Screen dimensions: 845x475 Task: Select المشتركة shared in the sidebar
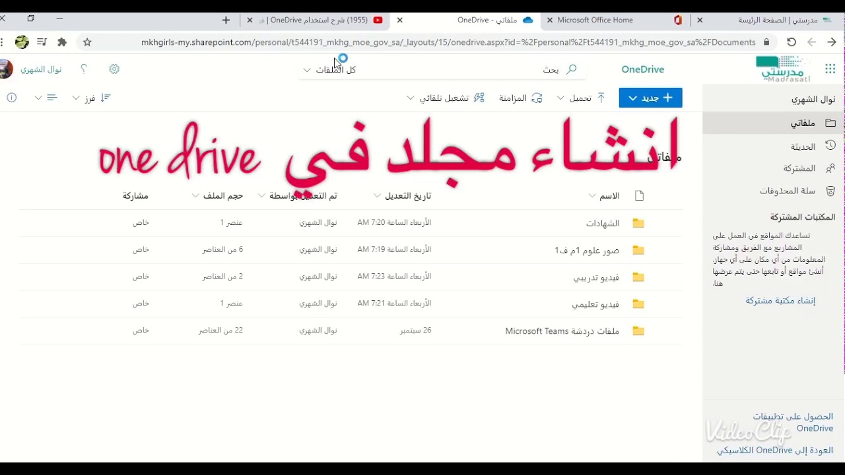(x=774, y=168)
